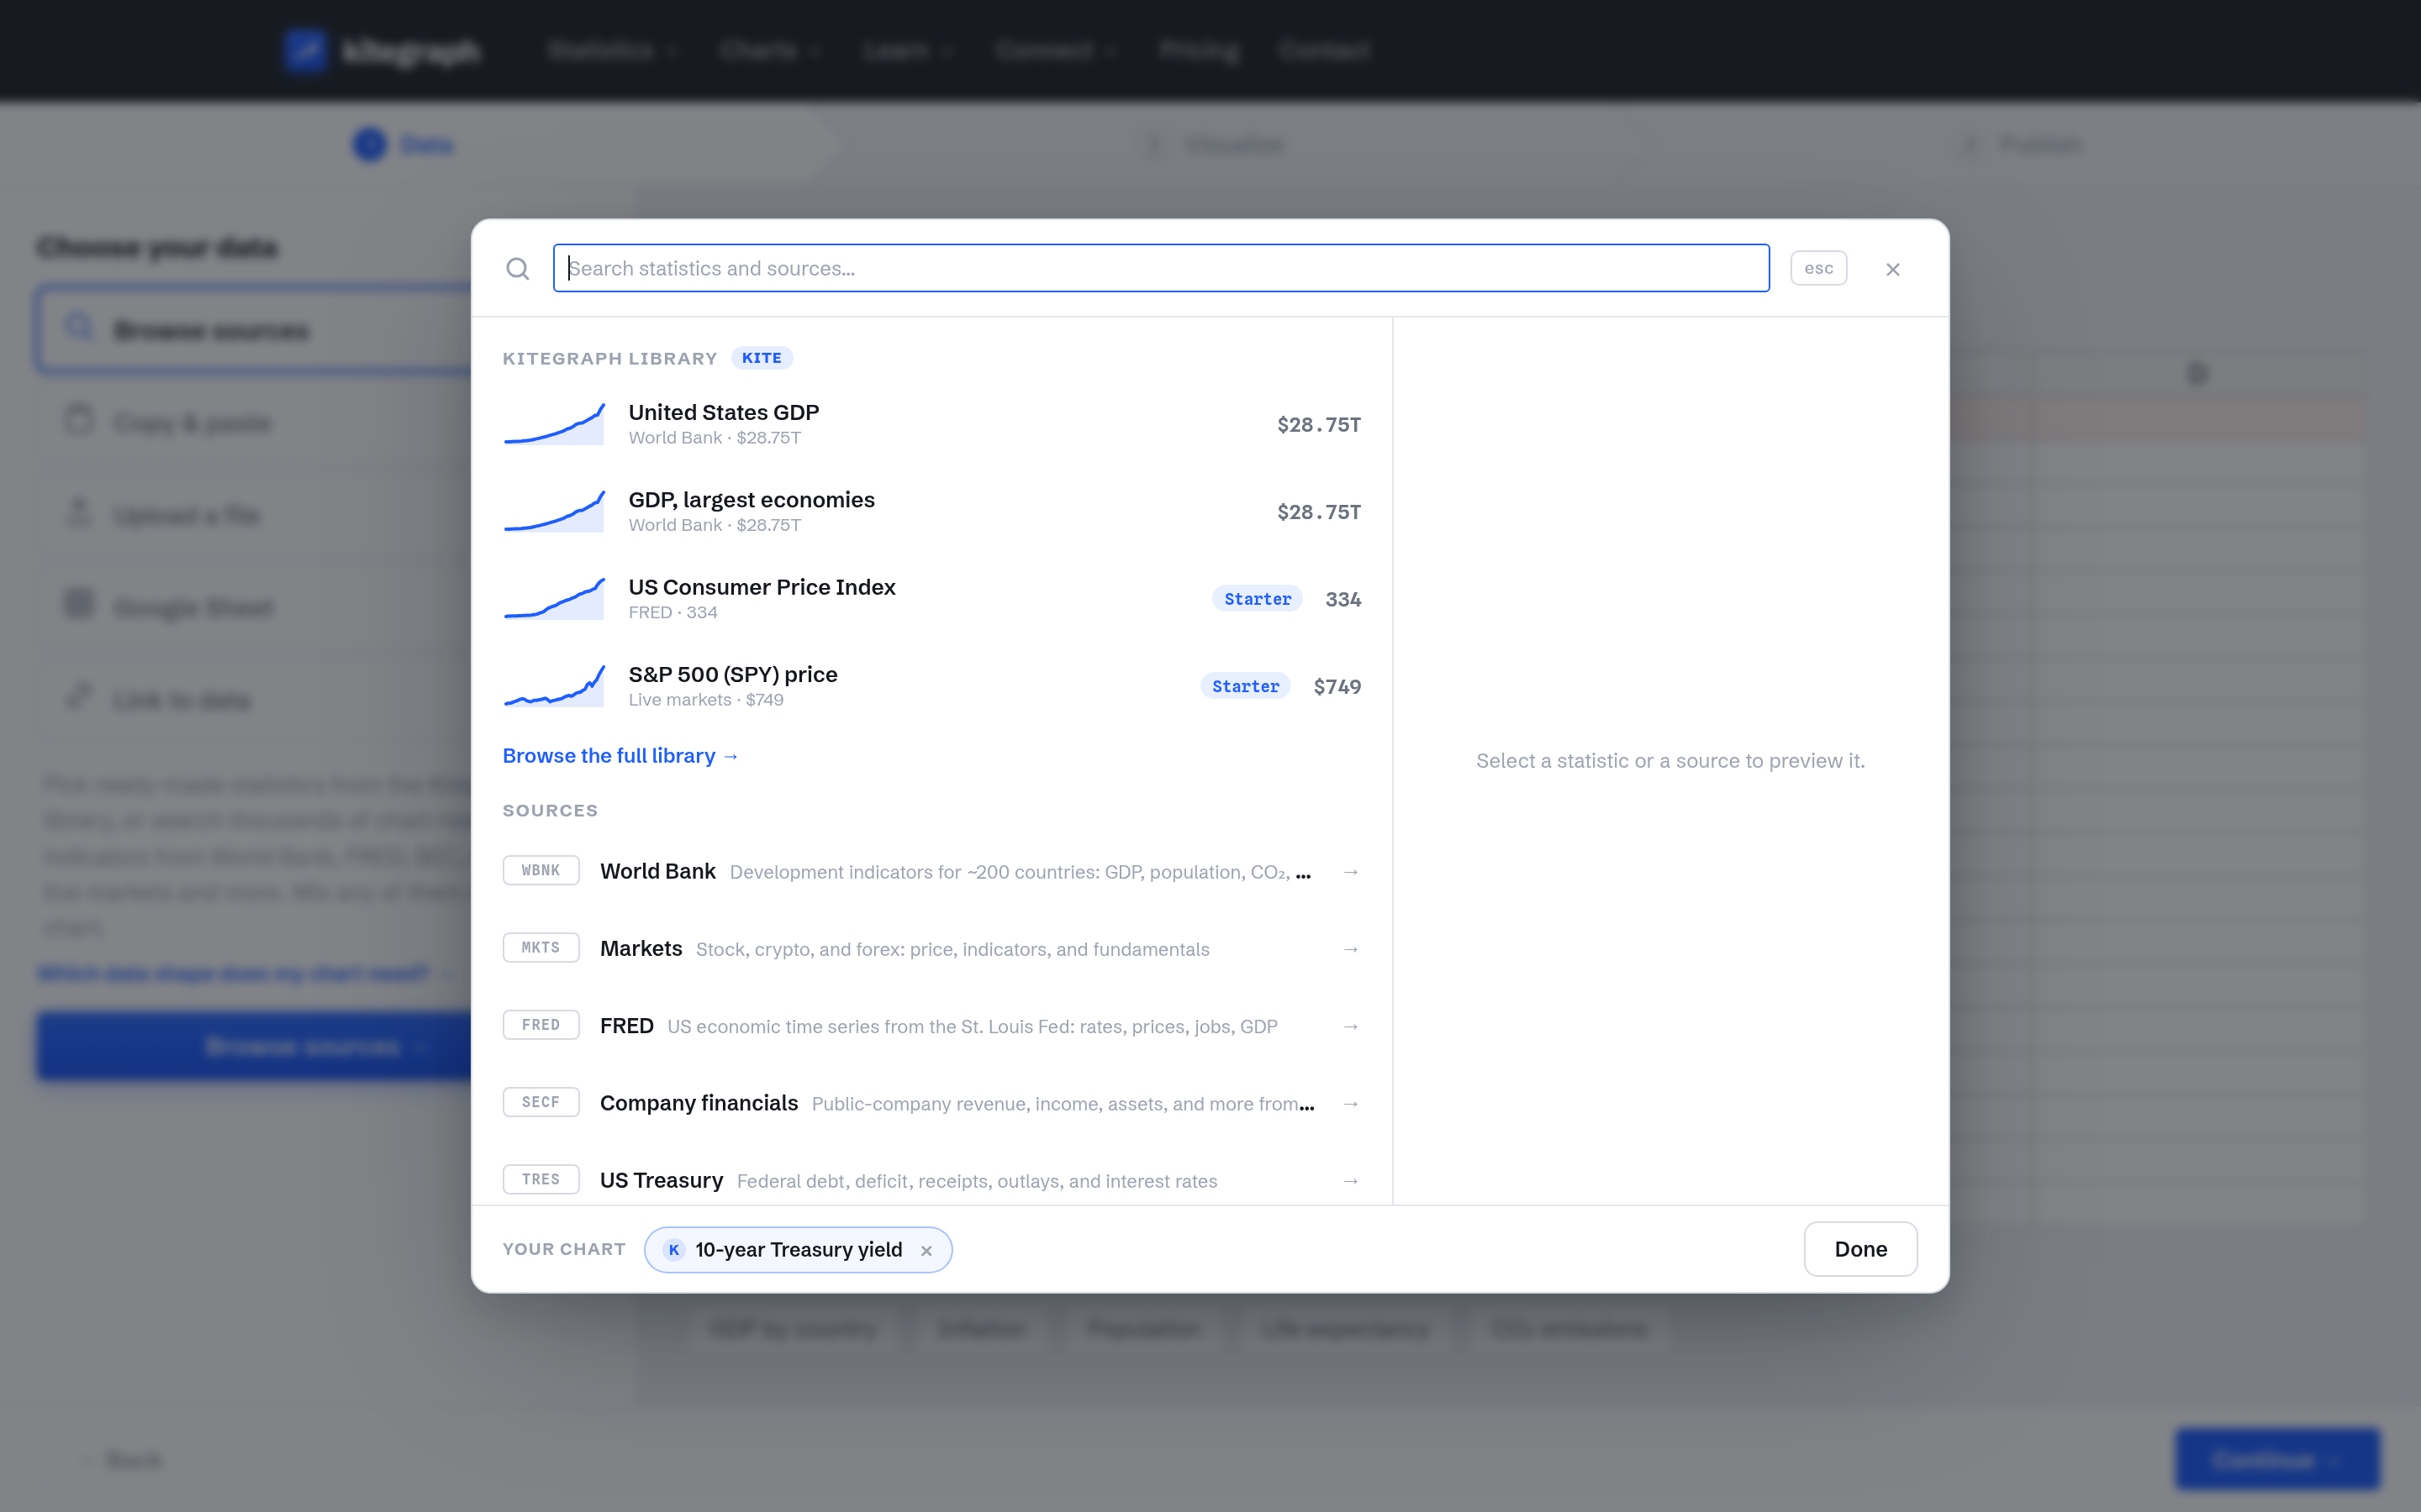Select S&P 500 (SPY) price statistic
This screenshot has width=2421, height=1512.
tap(931, 686)
